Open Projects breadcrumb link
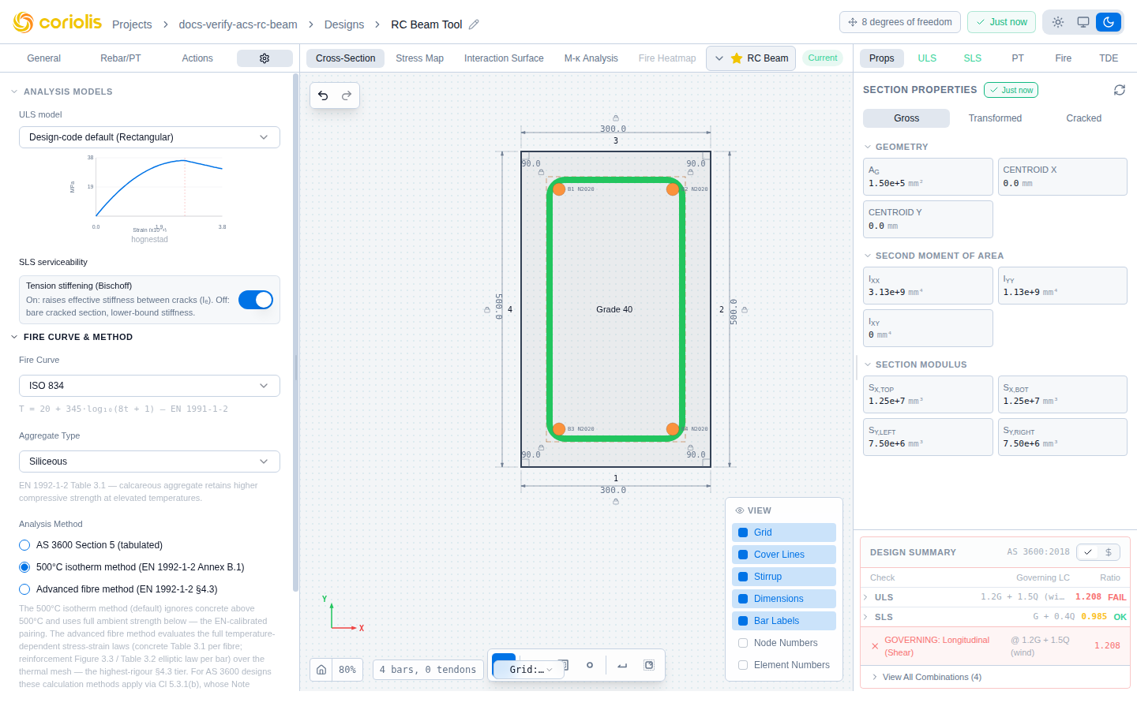This screenshot has height=710, width=1137. tap(132, 24)
